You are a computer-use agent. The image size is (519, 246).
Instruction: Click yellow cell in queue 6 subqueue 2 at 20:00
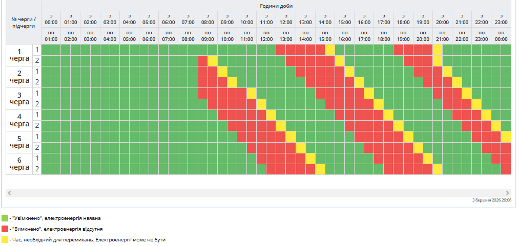pyautogui.click(x=438, y=169)
